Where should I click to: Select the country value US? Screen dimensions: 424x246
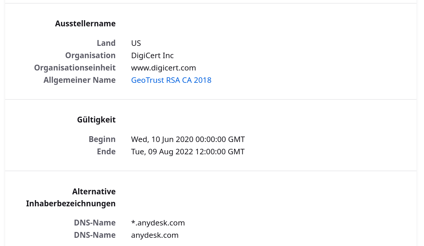[x=136, y=43]
